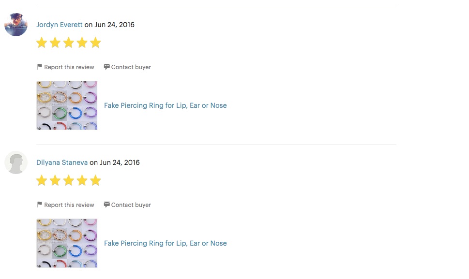Viewport: 469px width, 279px height.
Task: Click third star in Dilyana Staneva's rating
Action: coord(69,181)
